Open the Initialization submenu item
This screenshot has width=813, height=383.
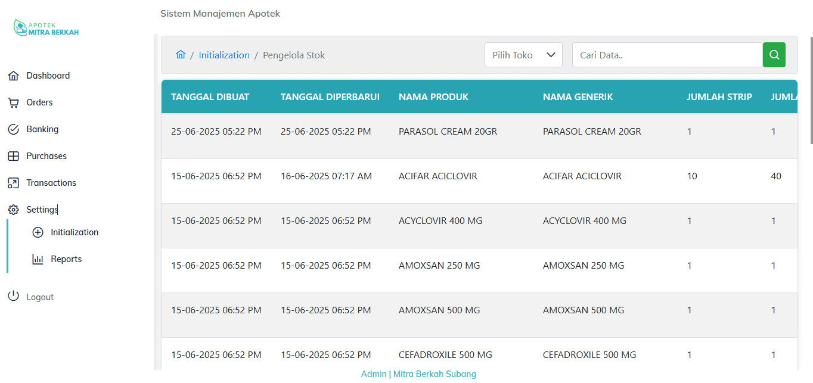pyautogui.click(x=74, y=232)
